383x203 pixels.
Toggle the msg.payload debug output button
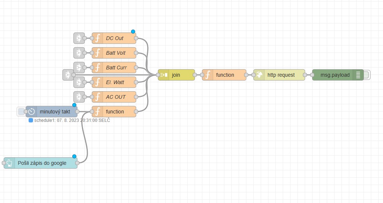367,75
